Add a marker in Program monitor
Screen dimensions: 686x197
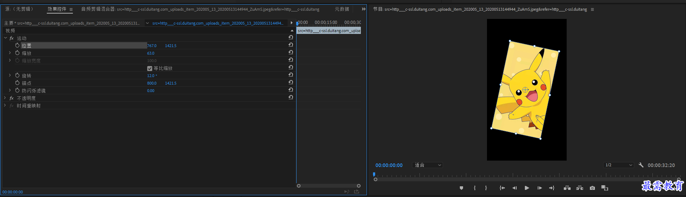(461, 188)
